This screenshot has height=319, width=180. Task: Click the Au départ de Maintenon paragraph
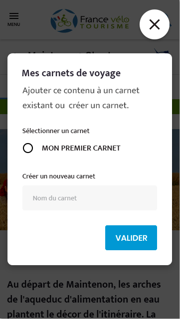tap(84, 299)
